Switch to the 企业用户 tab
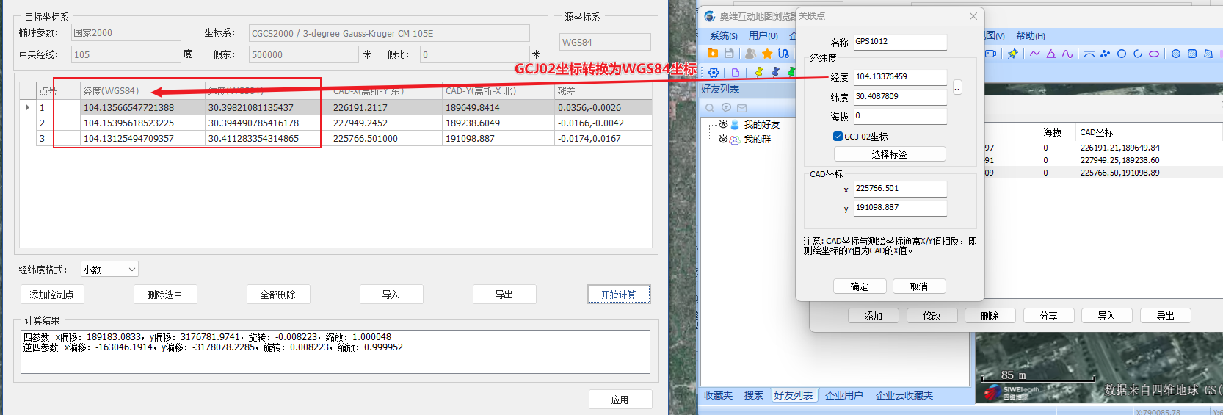Viewport: 1223px width, 415px height. pos(843,395)
